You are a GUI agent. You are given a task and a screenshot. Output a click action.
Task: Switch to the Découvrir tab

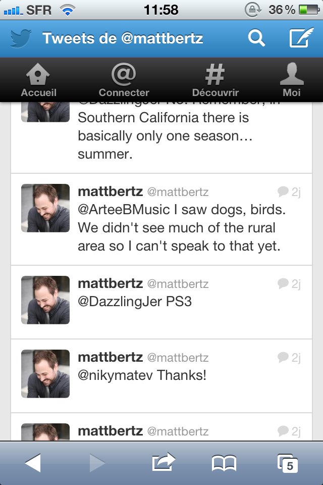click(x=215, y=80)
